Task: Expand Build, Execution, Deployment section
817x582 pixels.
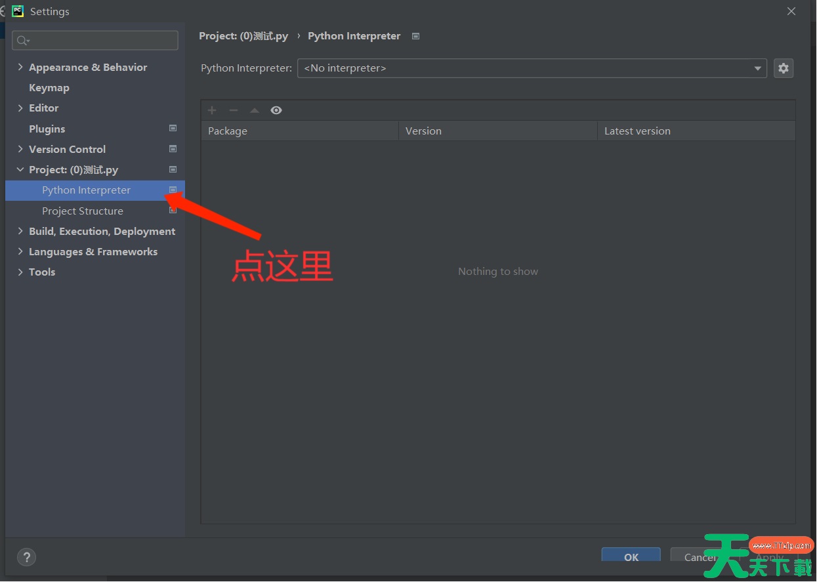Action: [x=20, y=231]
